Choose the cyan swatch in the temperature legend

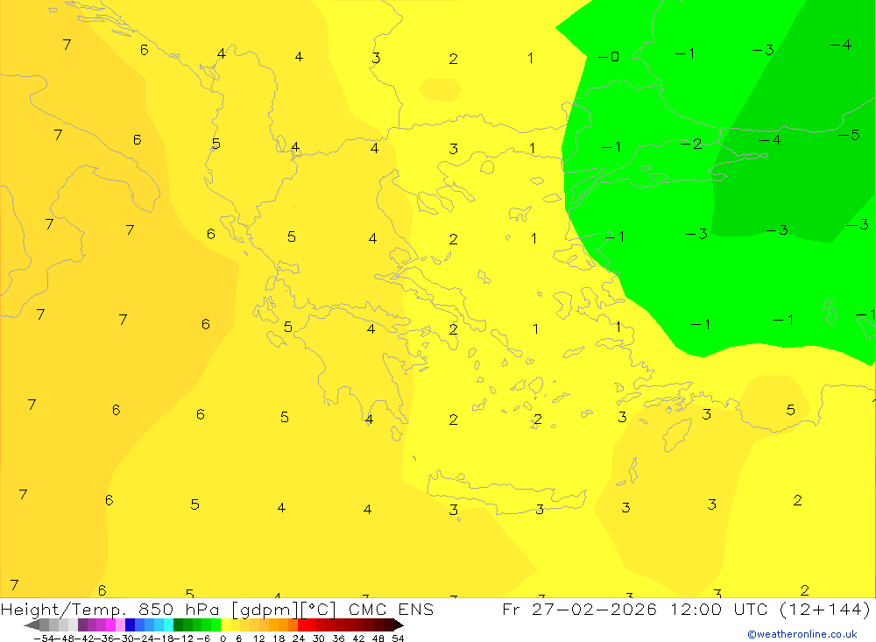click(169, 625)
